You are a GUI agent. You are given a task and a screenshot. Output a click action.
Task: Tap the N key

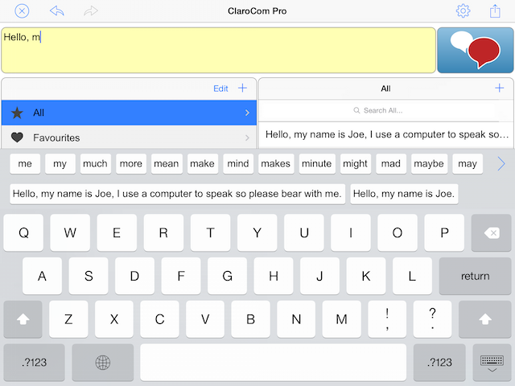(x=296, y=319)
